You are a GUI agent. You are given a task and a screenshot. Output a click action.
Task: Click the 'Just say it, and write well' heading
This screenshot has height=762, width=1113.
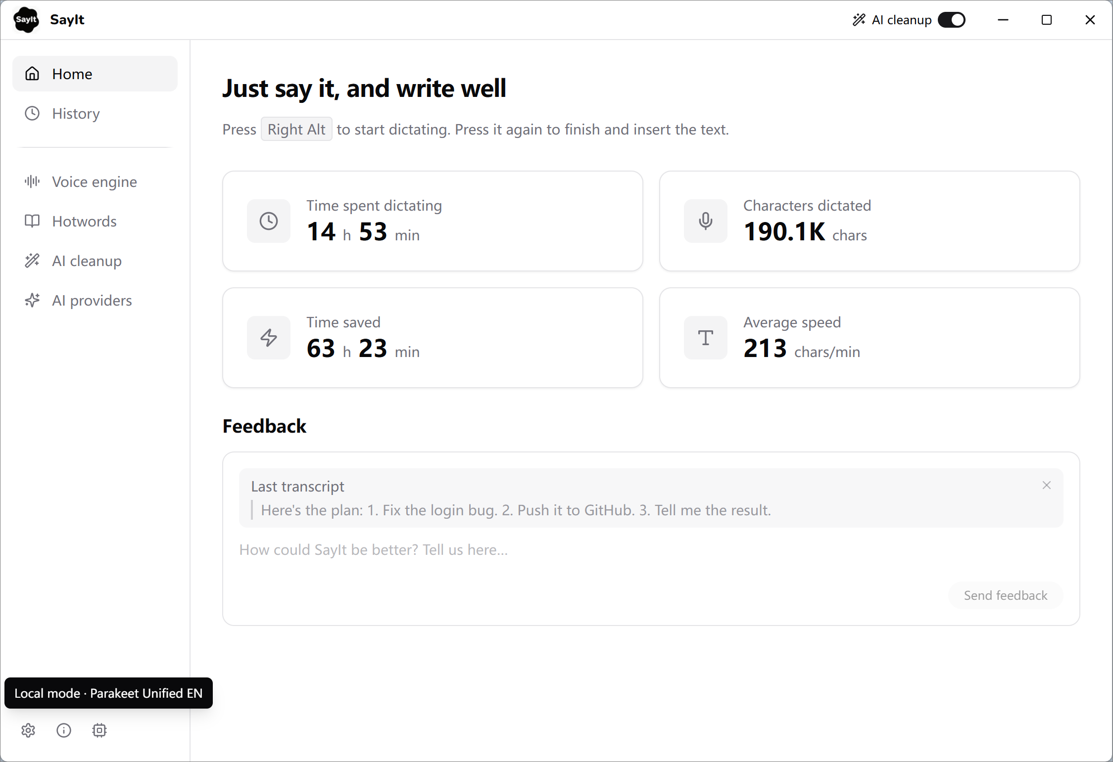click(x=364, y=89)
